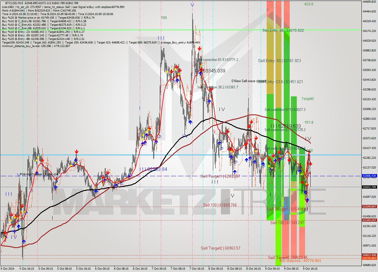The image size is (378, 272).
Task: Click the 61549.847 price tag on axis
Action: pos(369,206)
